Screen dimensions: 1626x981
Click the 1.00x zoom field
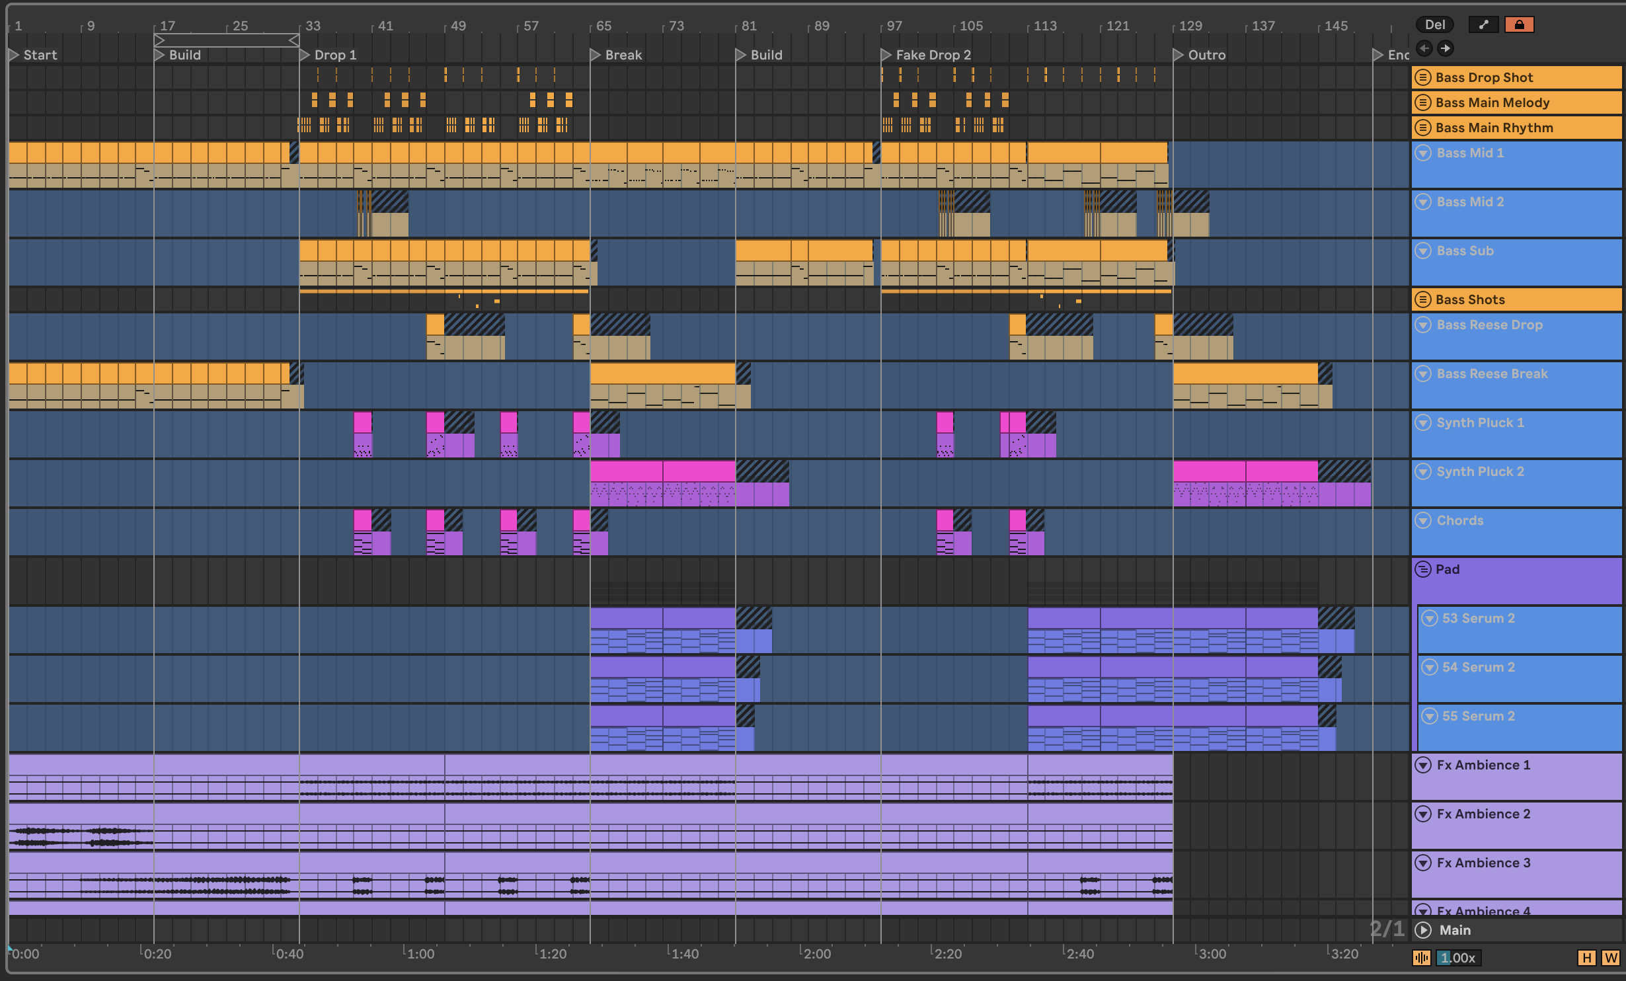pos(1457,958)
